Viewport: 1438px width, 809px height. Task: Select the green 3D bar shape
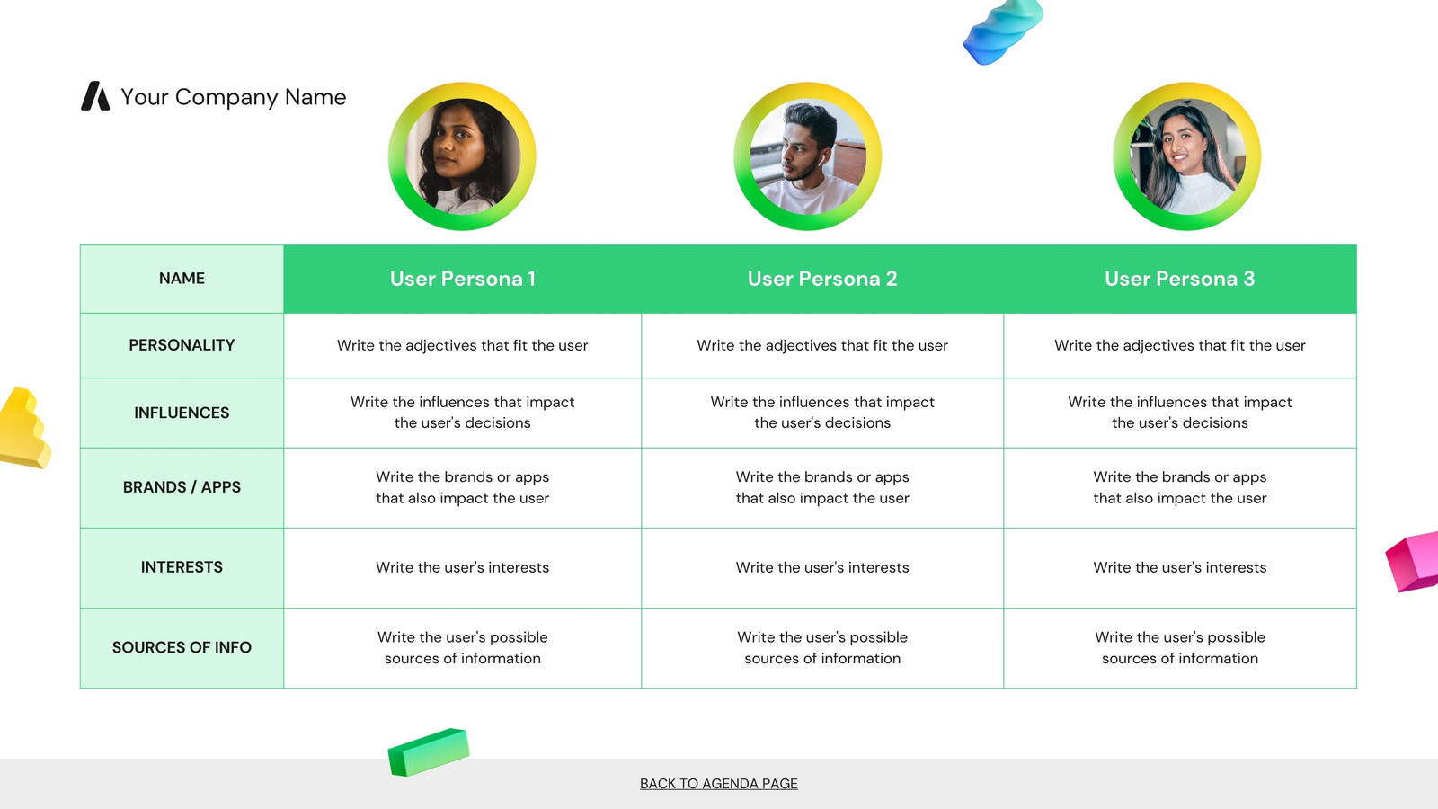click(429, 752)
